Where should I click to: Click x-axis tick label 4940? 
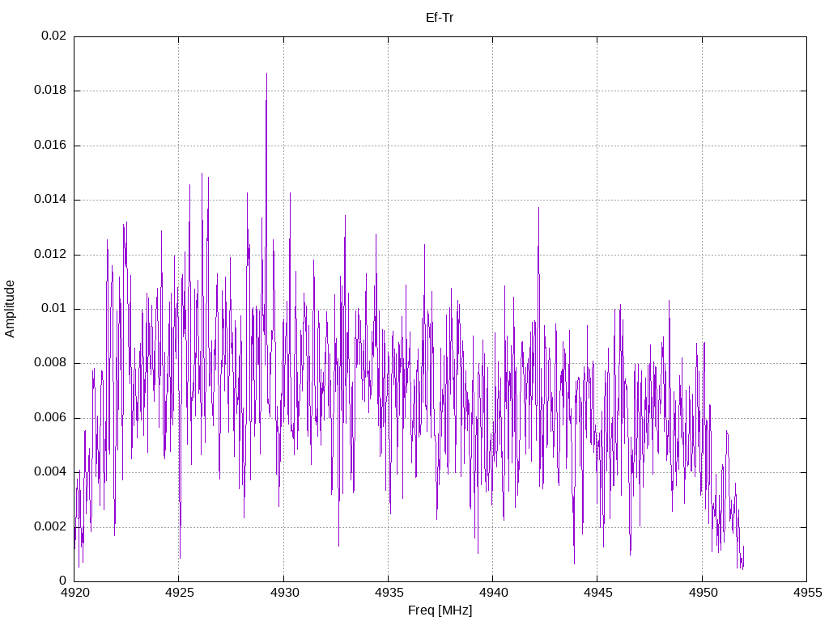point(493,593)
